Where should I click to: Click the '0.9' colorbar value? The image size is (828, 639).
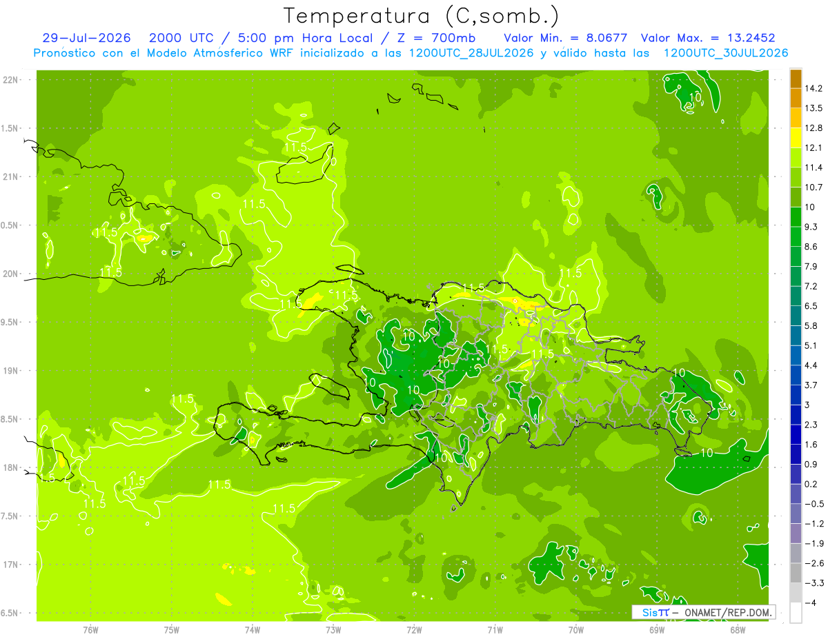812,464
